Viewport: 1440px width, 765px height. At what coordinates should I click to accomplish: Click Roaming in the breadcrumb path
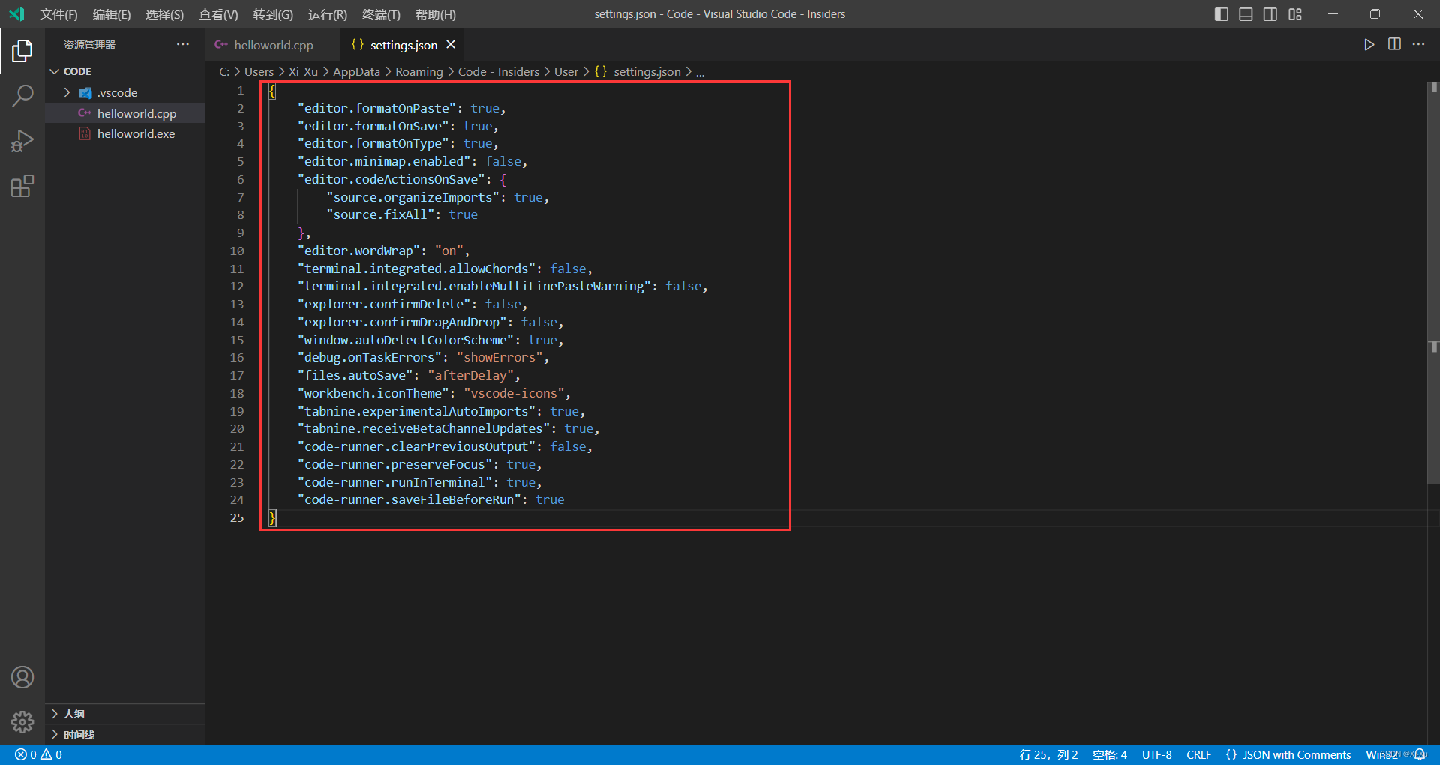(x=418, y=71)
